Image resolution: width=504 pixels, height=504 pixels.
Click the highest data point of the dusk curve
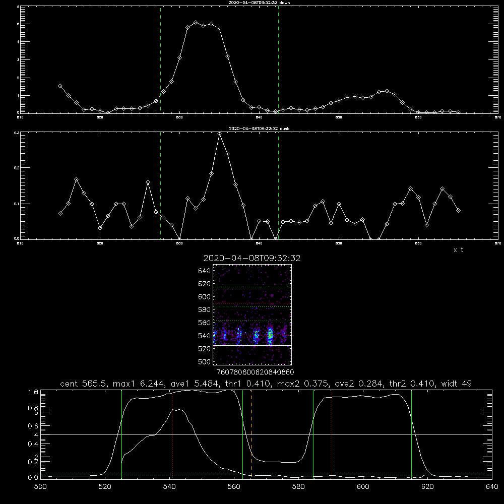pos(220,134)
